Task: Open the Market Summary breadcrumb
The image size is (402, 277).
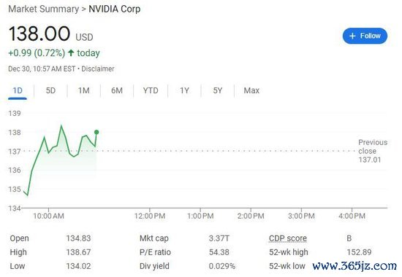Action: (x=44, y=9)
